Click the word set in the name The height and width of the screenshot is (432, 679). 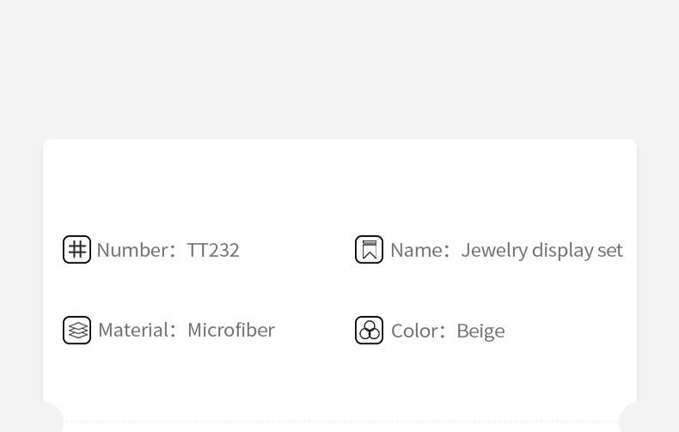tap(610, 251)
